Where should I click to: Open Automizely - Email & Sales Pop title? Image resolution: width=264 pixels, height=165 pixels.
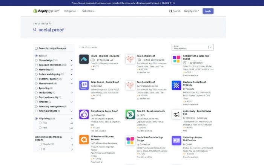tap(197, 113)
